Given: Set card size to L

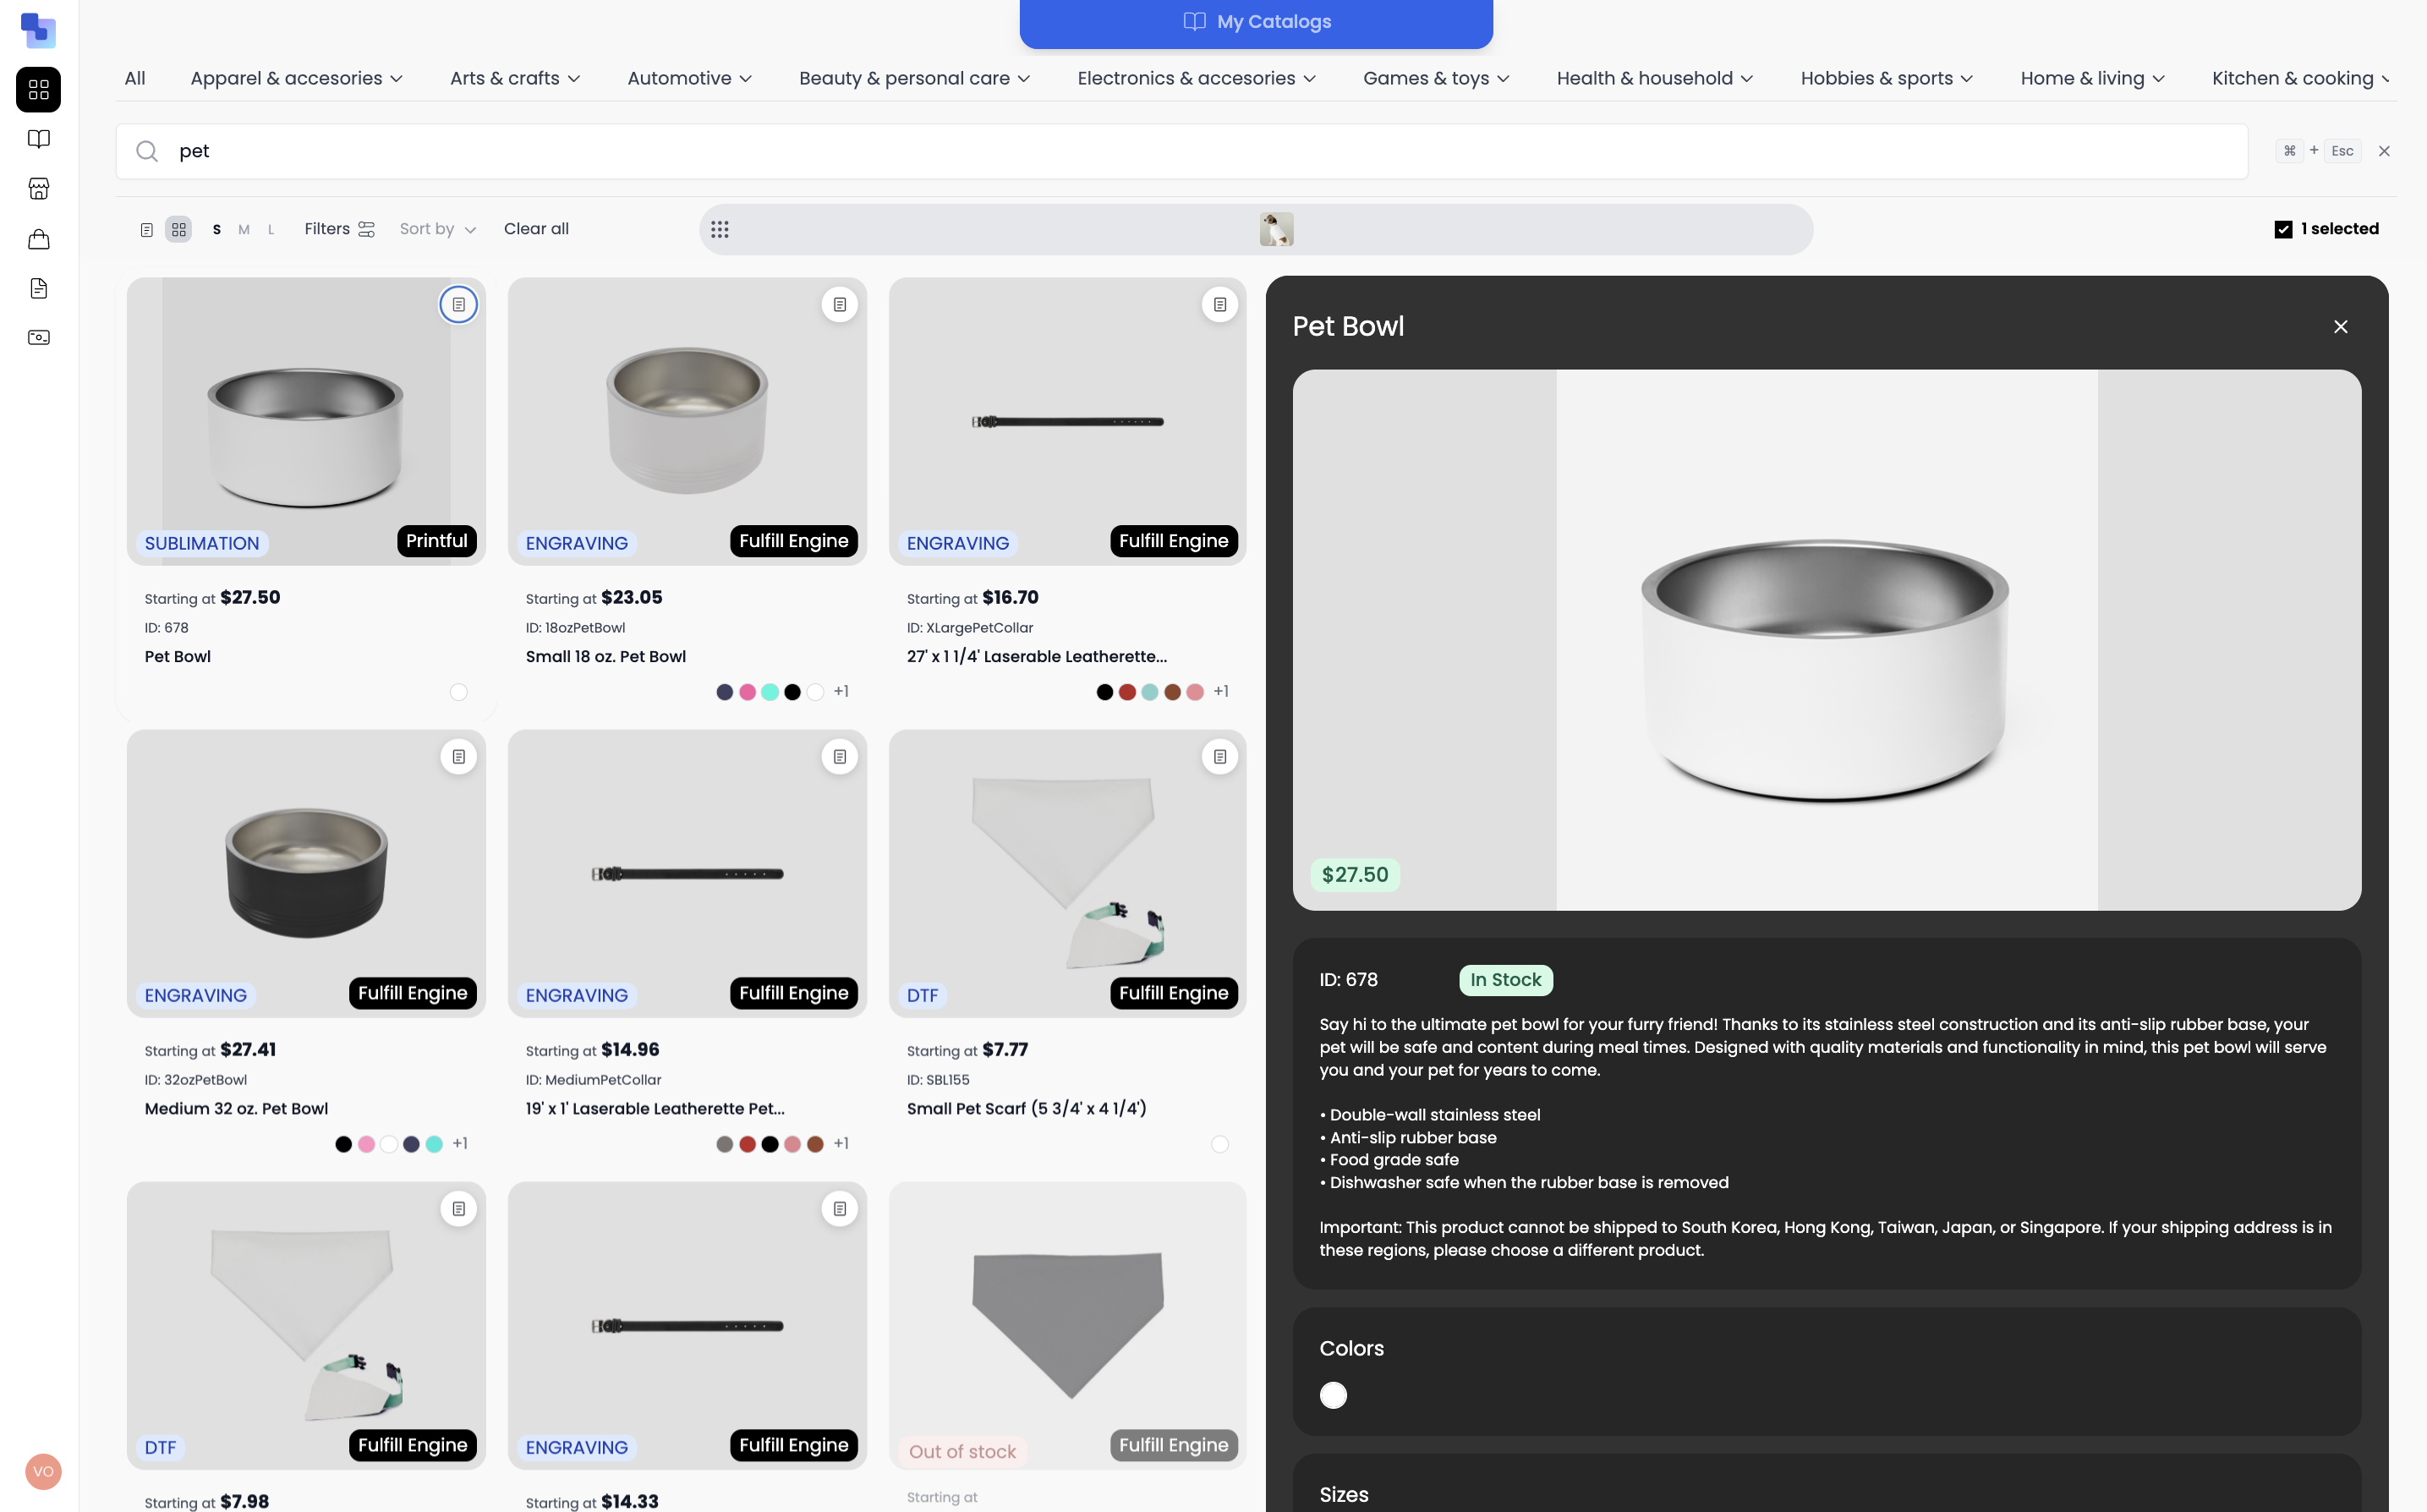Looking at the screenshot, I should [x=270, y=229].
